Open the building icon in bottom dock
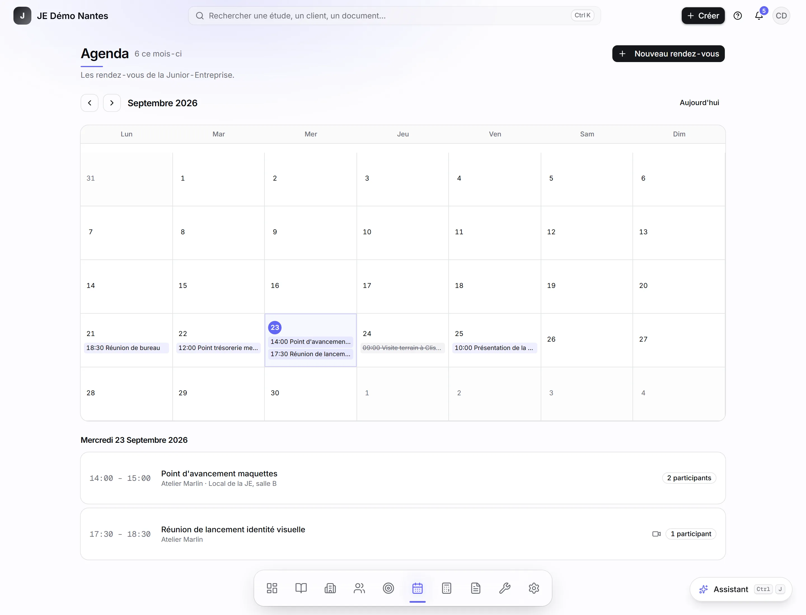The width and height of the screenshot is (806, 615). pyautogui.click(x=330, y=588)
